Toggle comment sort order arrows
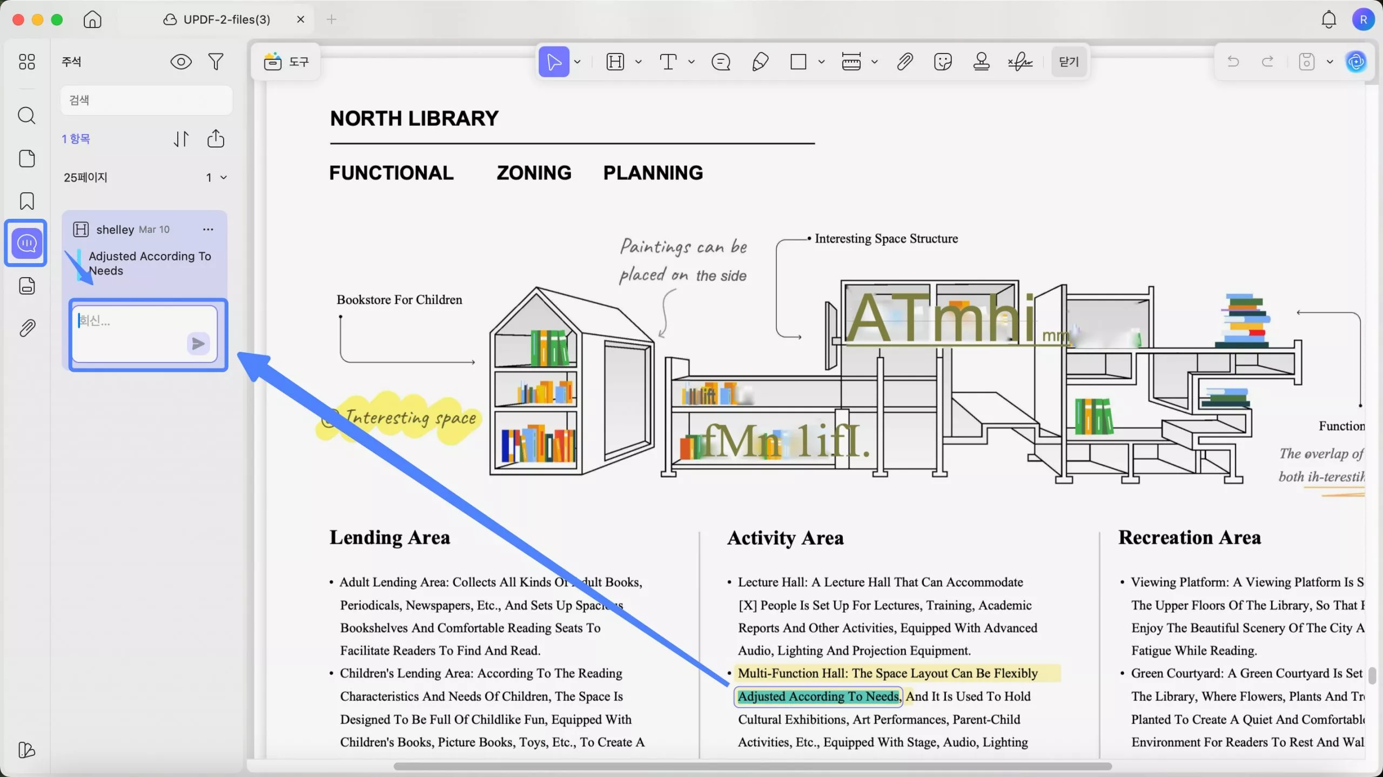The width and height of the screenshot is (1383, 777). pyautogui.click(x=181, y=139)
